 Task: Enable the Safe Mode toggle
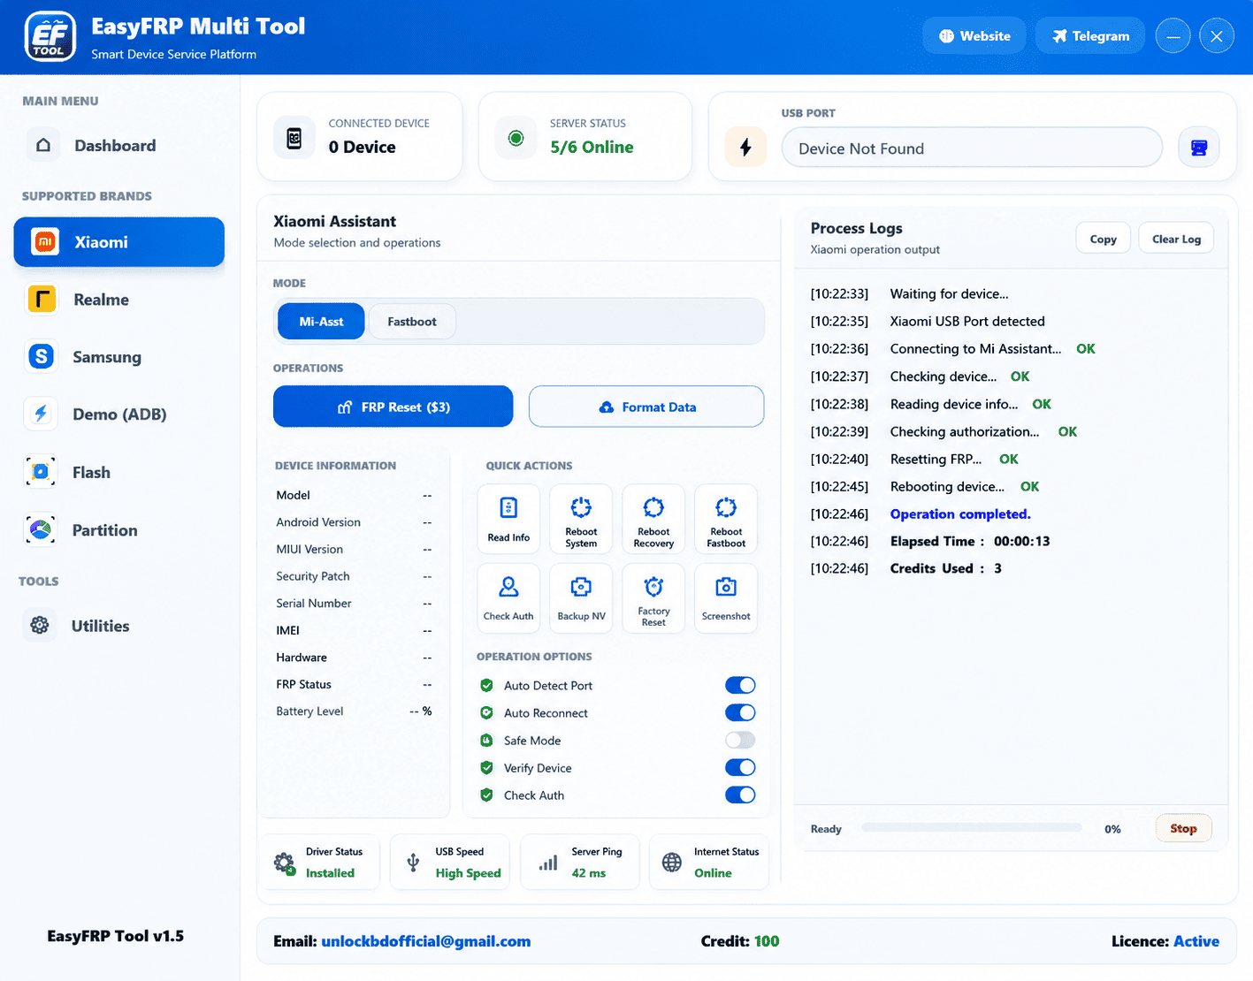740,740
